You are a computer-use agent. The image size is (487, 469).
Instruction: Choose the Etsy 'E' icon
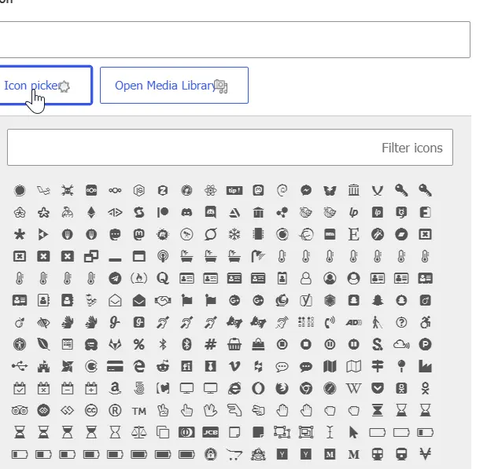(x=353, y=234)
